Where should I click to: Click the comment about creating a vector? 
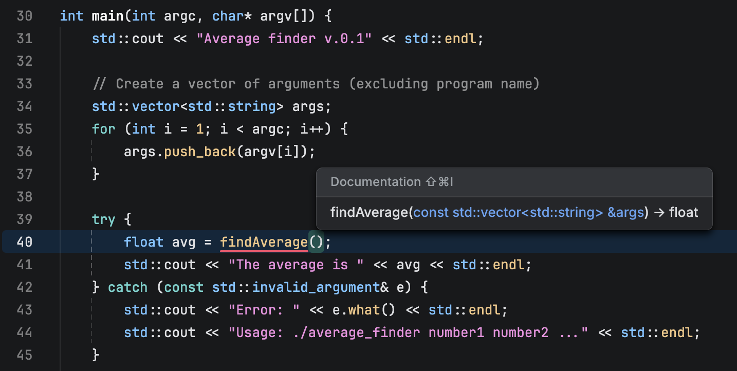316,83
